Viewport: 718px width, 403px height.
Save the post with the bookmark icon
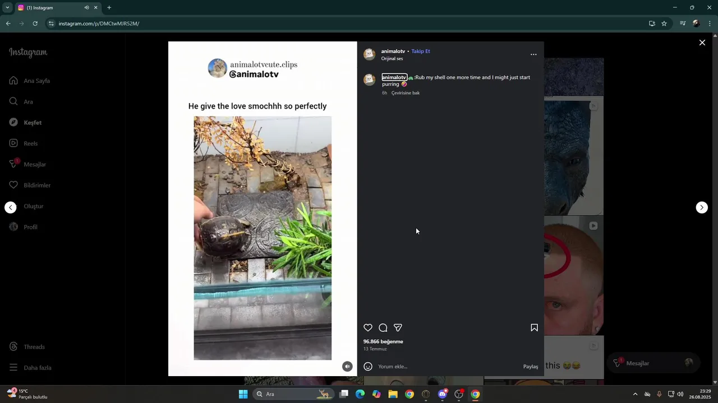tap(534, 328)
